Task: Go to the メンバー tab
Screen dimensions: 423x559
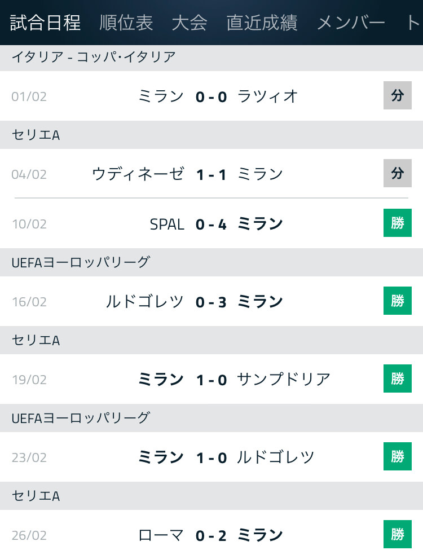Action: tap(351, 23)
